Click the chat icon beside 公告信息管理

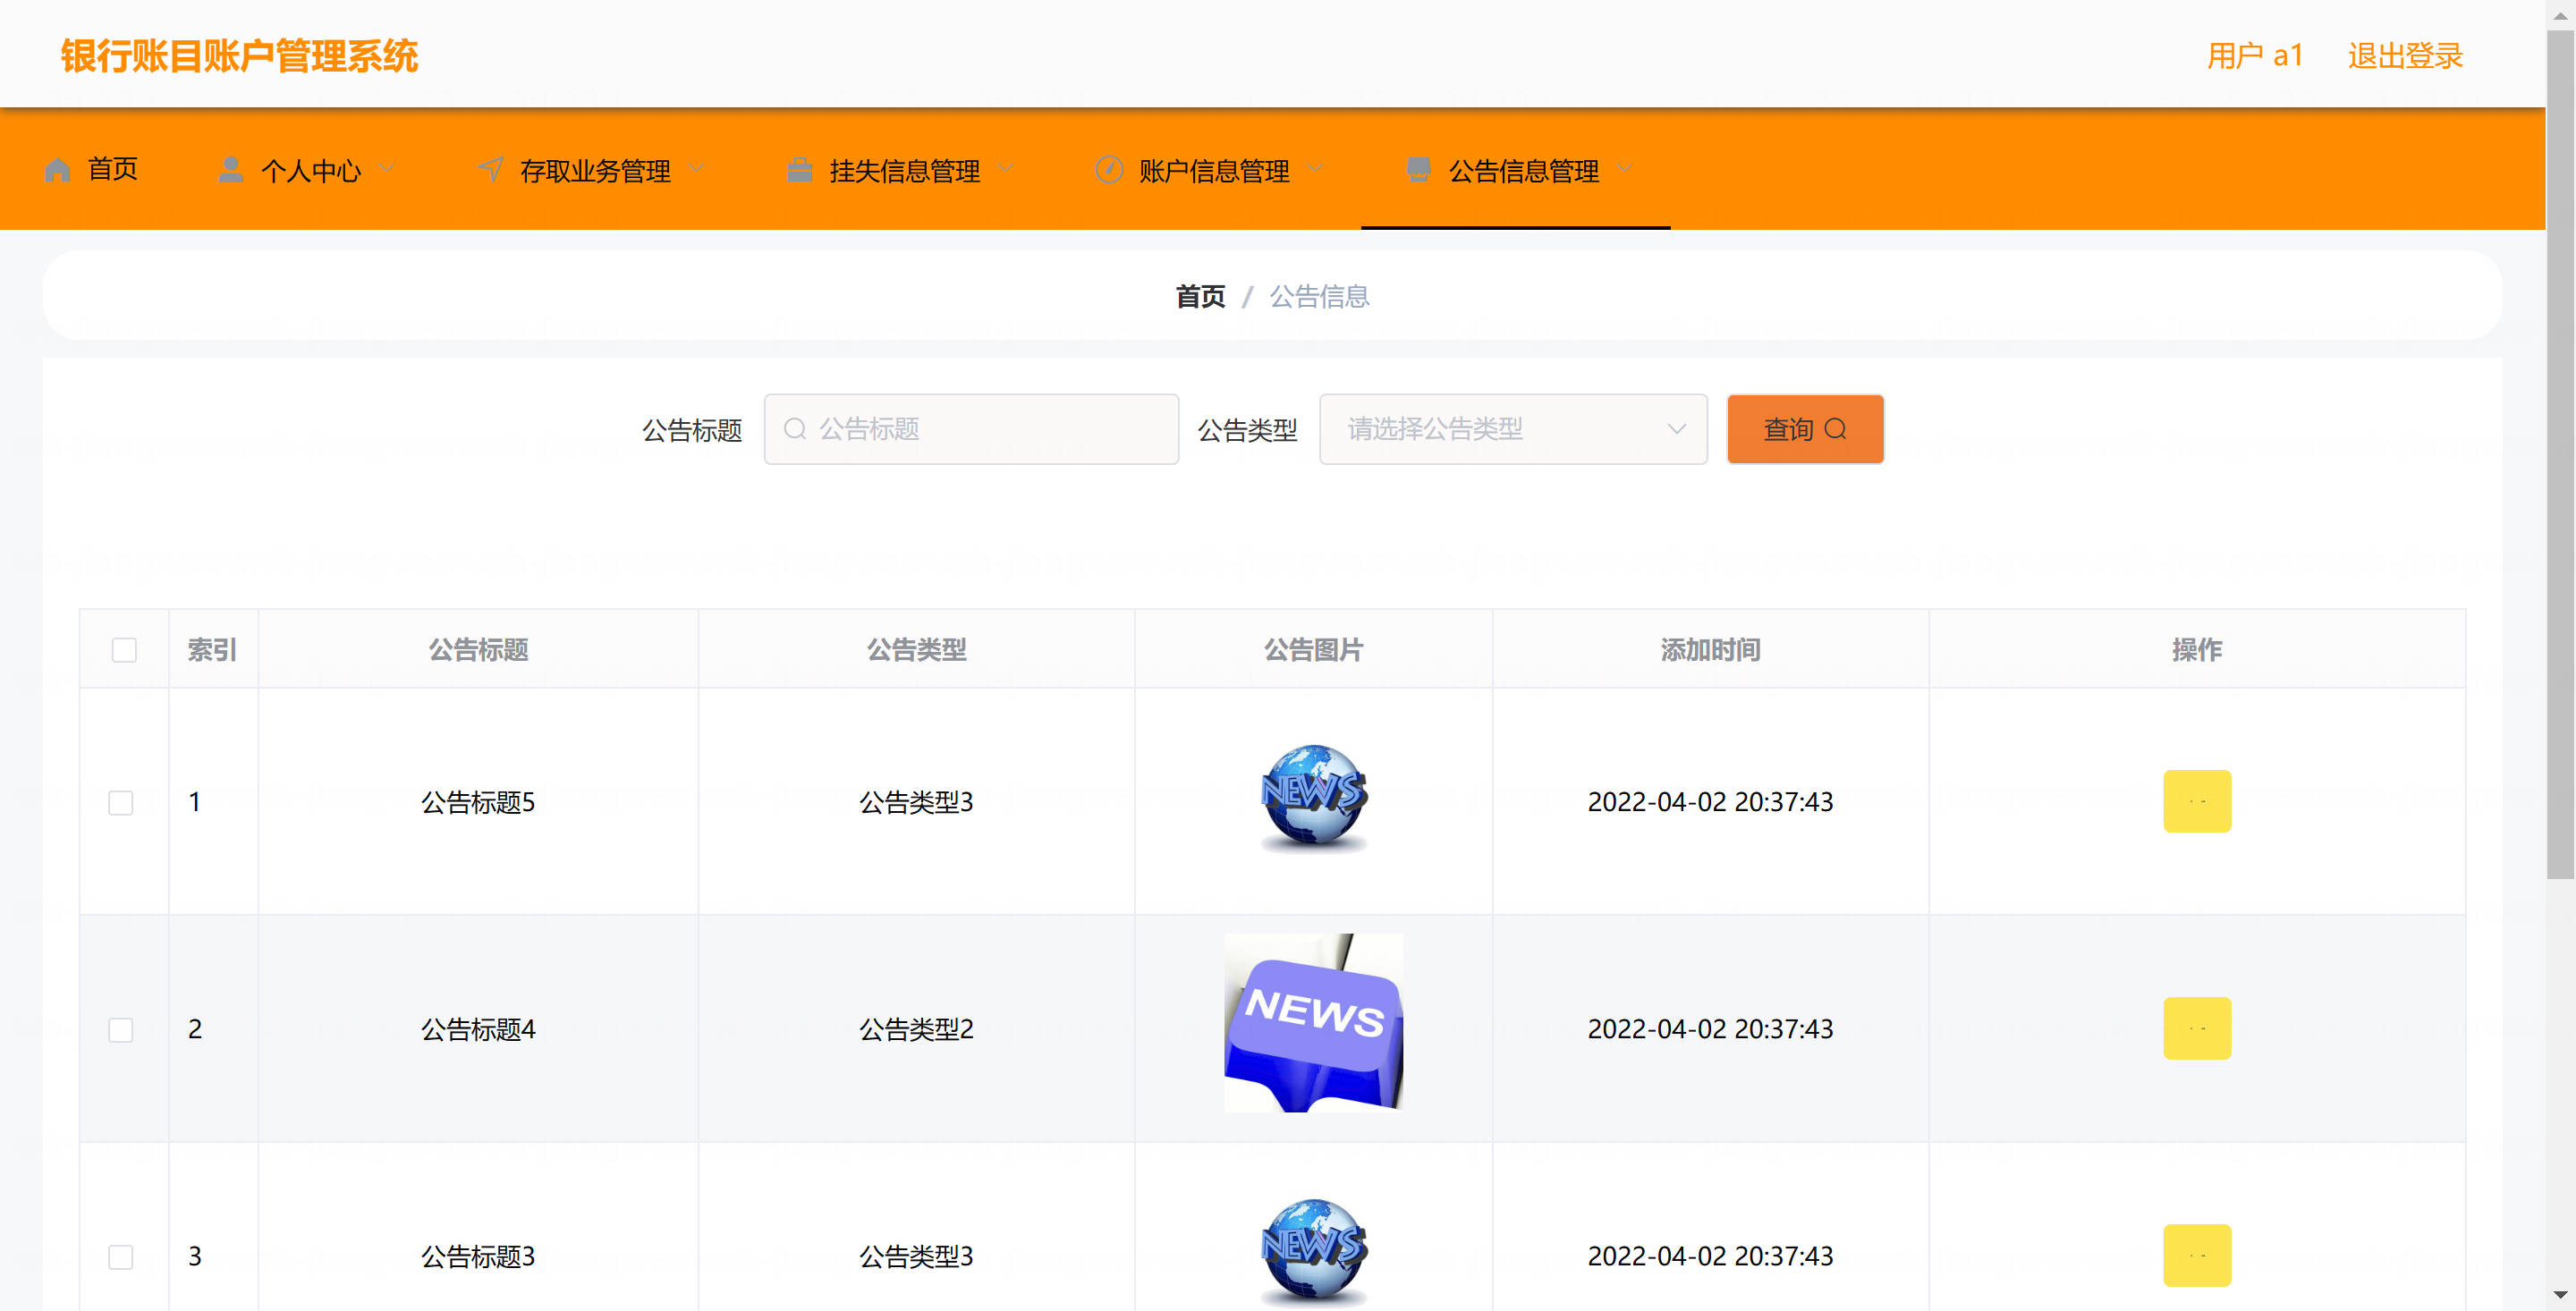point(1418,170)
